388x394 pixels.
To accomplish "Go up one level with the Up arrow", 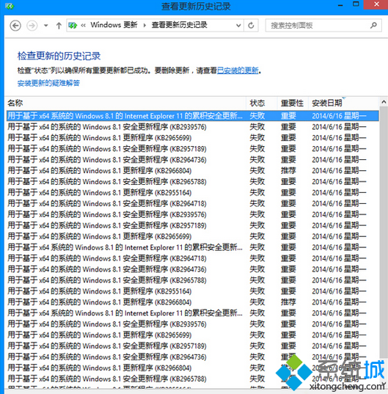I will click(59, 26).
